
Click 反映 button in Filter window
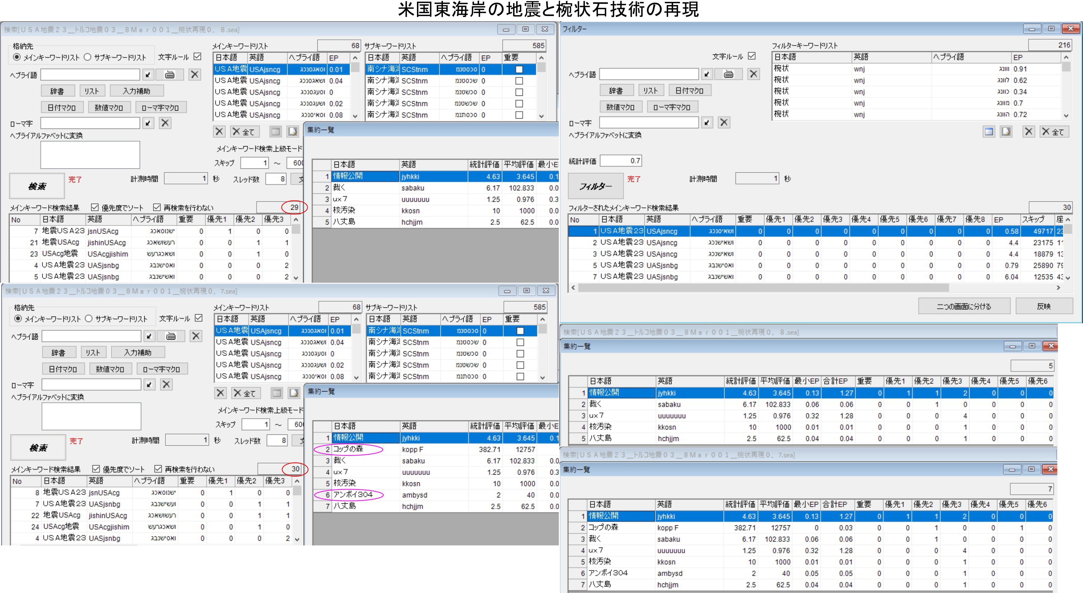[x=1044, y=306]
